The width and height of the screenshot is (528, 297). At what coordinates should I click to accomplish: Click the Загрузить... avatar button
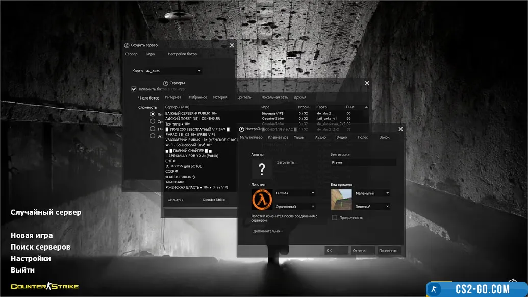[x=287, y=162]
